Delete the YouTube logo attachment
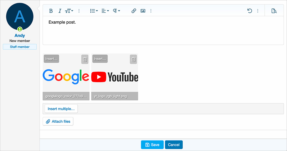Image resolution: width=287 pixels, height=151 pixels. tap(134, 59)
